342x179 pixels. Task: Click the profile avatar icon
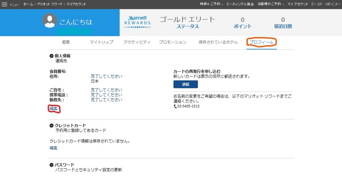[50, 20]
